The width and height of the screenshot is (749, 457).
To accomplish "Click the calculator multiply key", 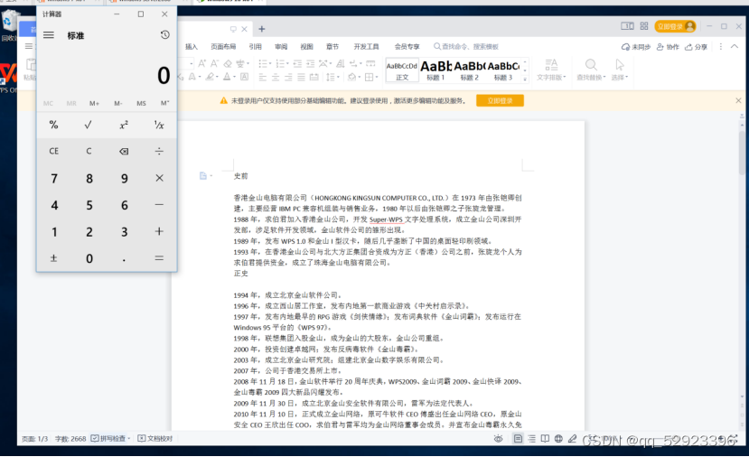I will 159,178.
